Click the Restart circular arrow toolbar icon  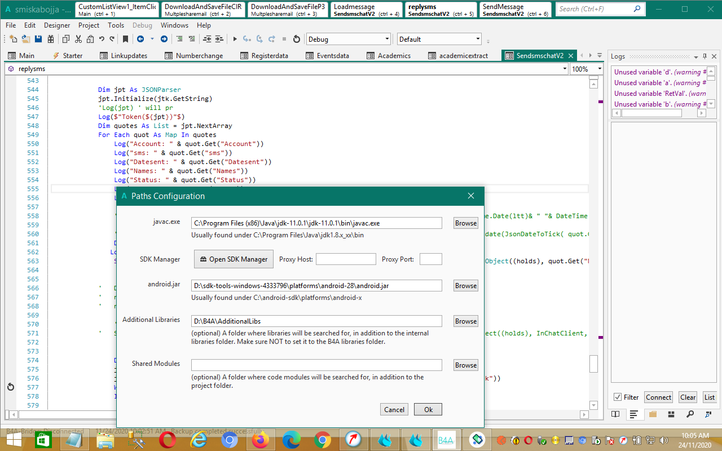pos(297,39)
